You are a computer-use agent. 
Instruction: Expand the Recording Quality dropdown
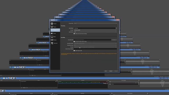point(95,43)
